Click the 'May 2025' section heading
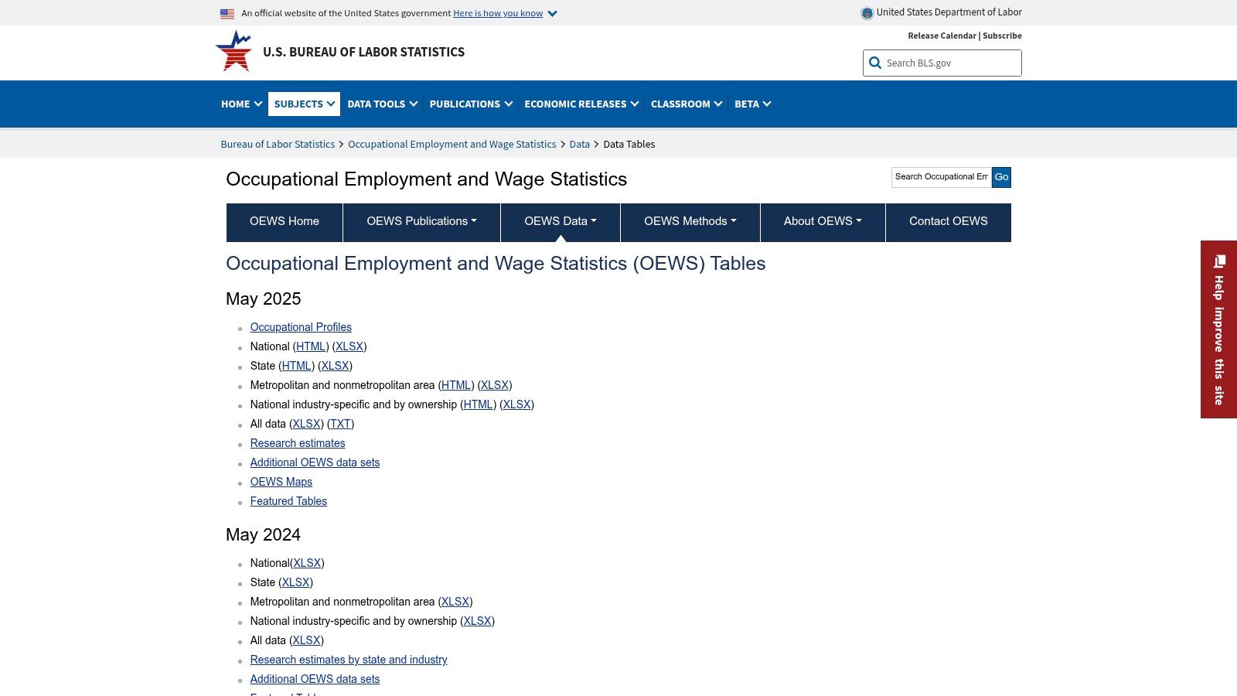1237x696 pixels. [x=264, y=299]
